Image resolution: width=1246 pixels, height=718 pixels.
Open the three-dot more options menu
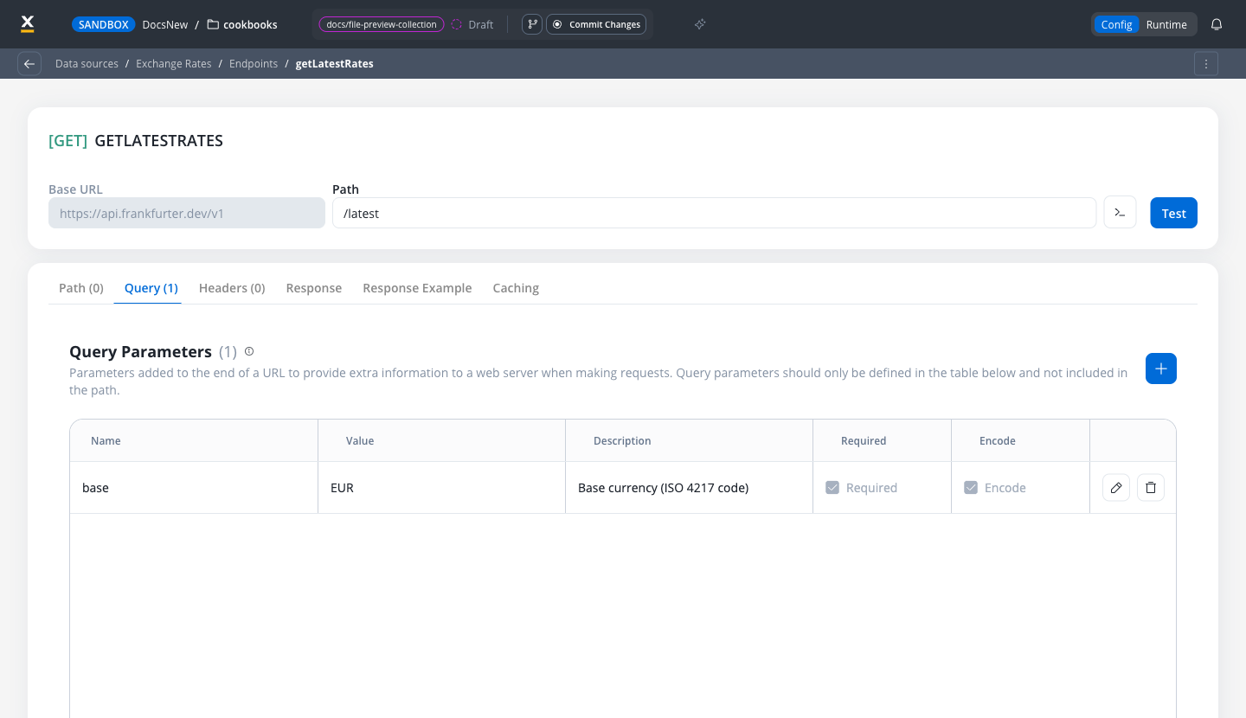tap(1206, 64)
